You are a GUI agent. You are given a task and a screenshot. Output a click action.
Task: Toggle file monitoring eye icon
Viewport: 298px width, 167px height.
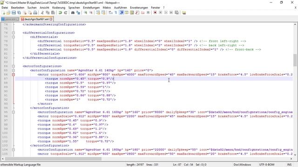pyautogui.click(x=148, y=13)
